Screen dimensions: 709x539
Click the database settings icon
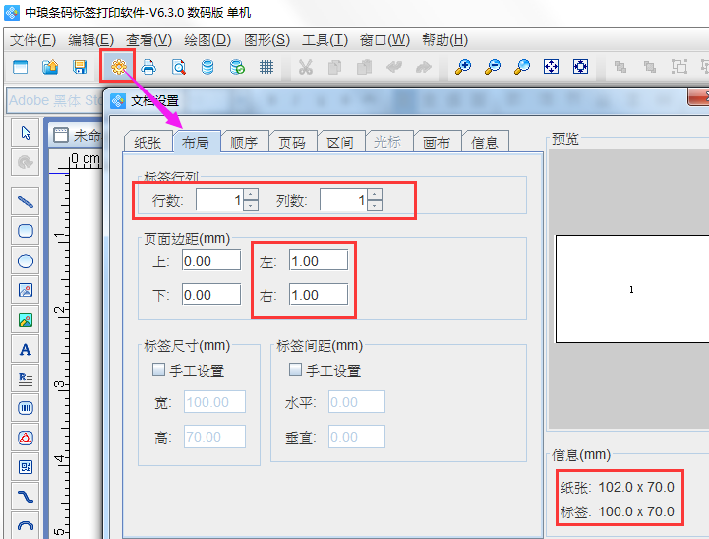click(207, 67)
